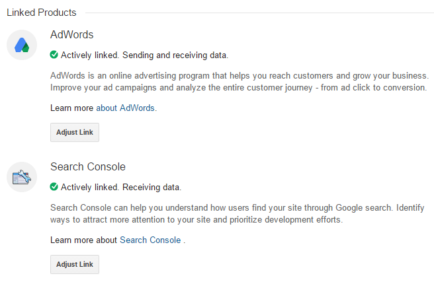This screenshot has height=282, width=434.
Task: Follow the 'about AdWords' link
Action: click(x=125, y=108)
